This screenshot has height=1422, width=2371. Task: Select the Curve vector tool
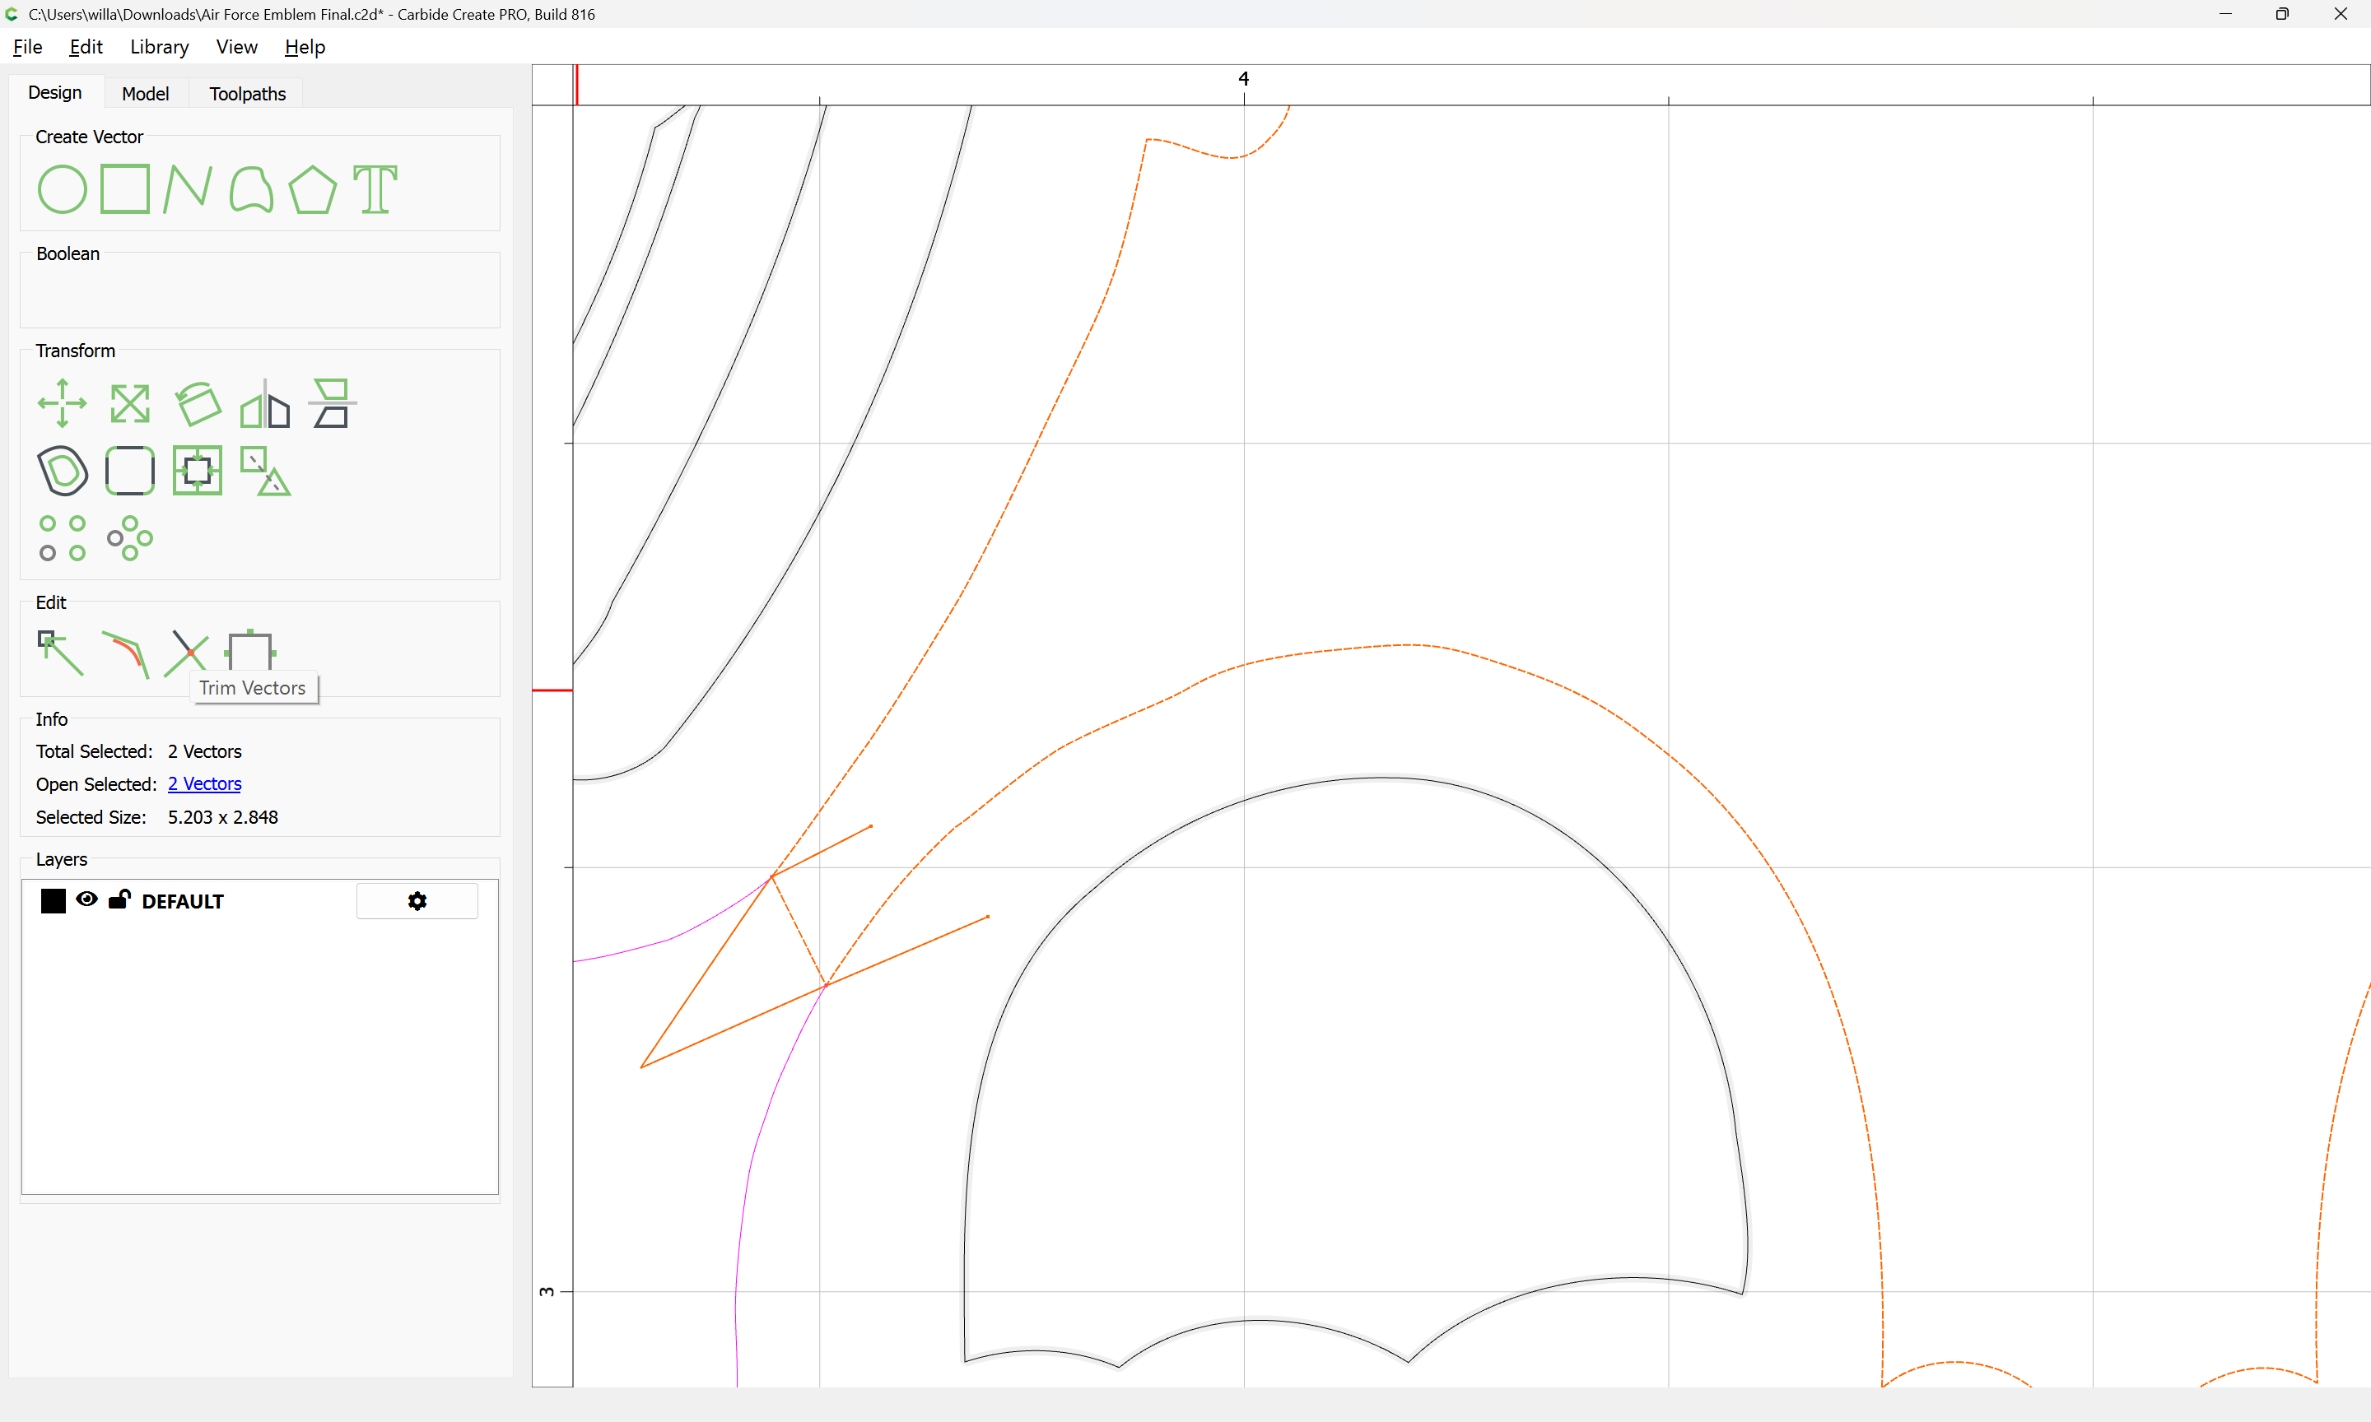[x=251, y=188]
